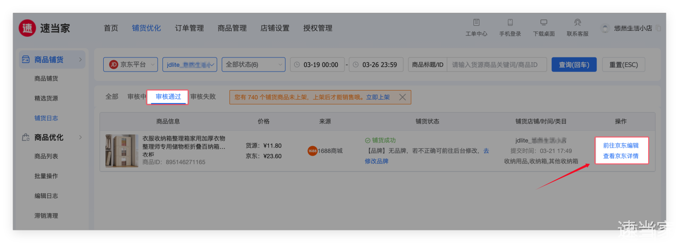Click the 前往京东编辑 link

tap(621, 145)
